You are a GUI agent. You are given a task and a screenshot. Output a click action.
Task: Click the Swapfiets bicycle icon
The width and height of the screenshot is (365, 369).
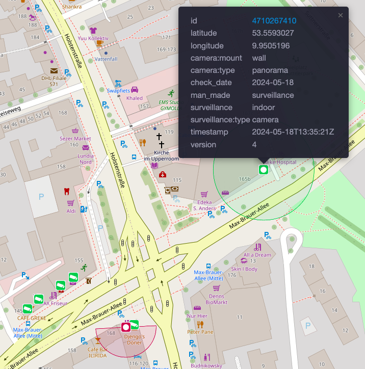tap(118, 82)
